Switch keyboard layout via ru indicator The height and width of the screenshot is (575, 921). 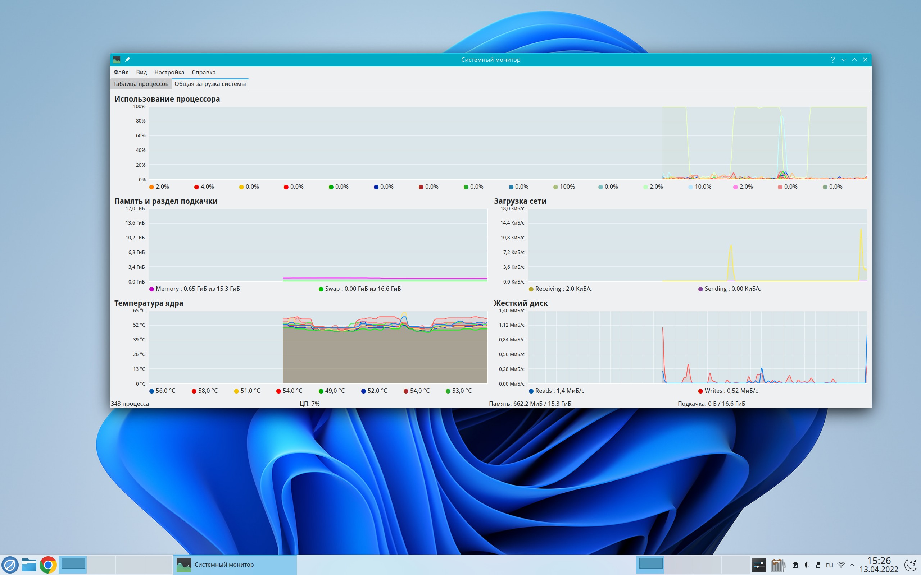pos(829,565)
